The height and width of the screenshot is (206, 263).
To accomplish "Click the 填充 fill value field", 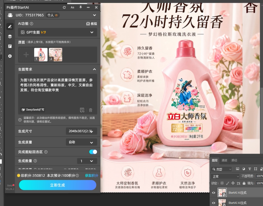I will point(259,183).
